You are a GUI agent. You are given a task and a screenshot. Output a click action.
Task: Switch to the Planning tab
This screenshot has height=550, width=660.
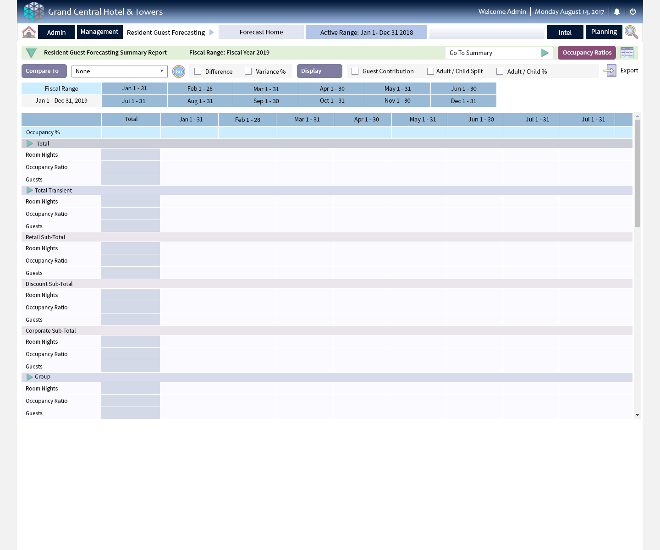[x=604, y=32]
